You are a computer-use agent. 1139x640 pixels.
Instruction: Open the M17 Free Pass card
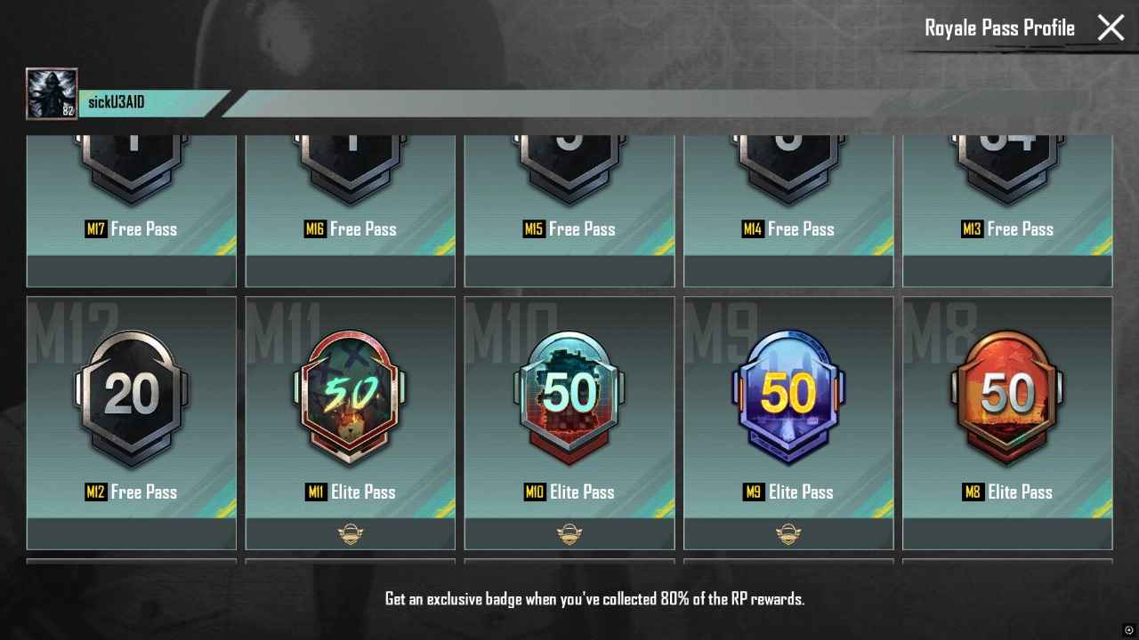pos(132,212)
